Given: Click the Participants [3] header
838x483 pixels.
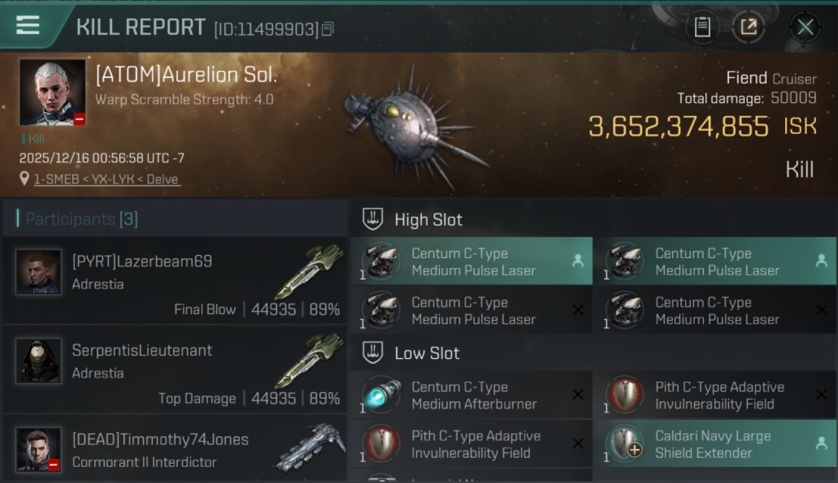Looking at the screenshot, I should point(81,219).
